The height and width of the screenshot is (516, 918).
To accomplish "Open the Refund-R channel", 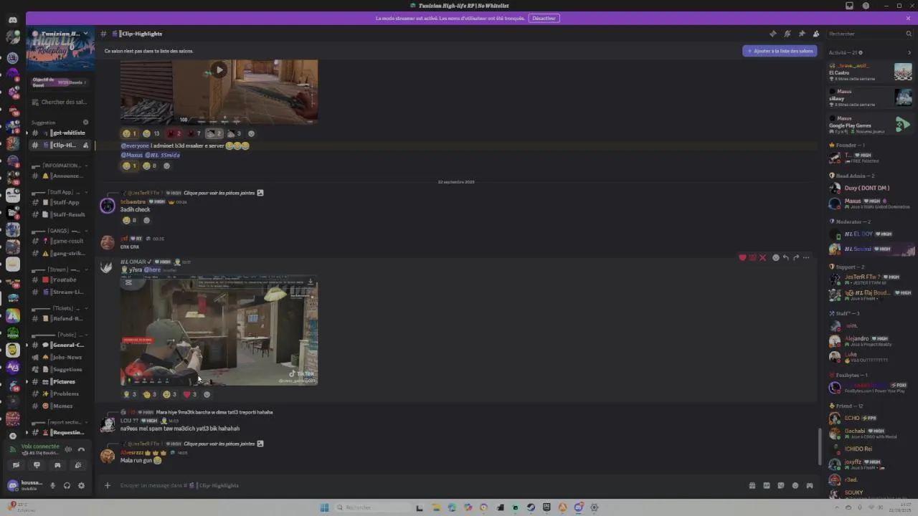I will point(60,318).
